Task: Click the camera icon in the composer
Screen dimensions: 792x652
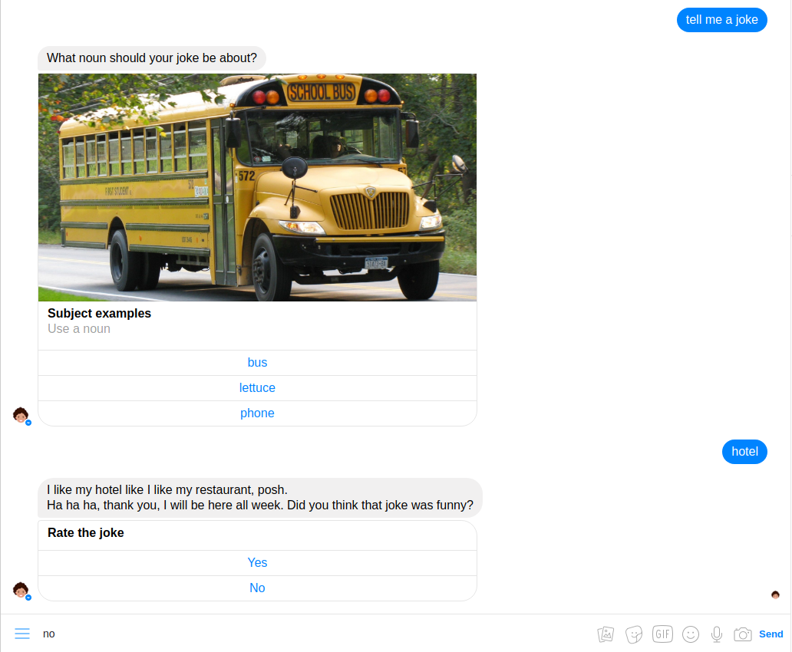Action: point(743,634)
